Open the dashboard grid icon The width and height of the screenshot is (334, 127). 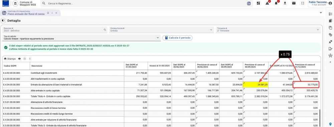(x=258, y=3)
